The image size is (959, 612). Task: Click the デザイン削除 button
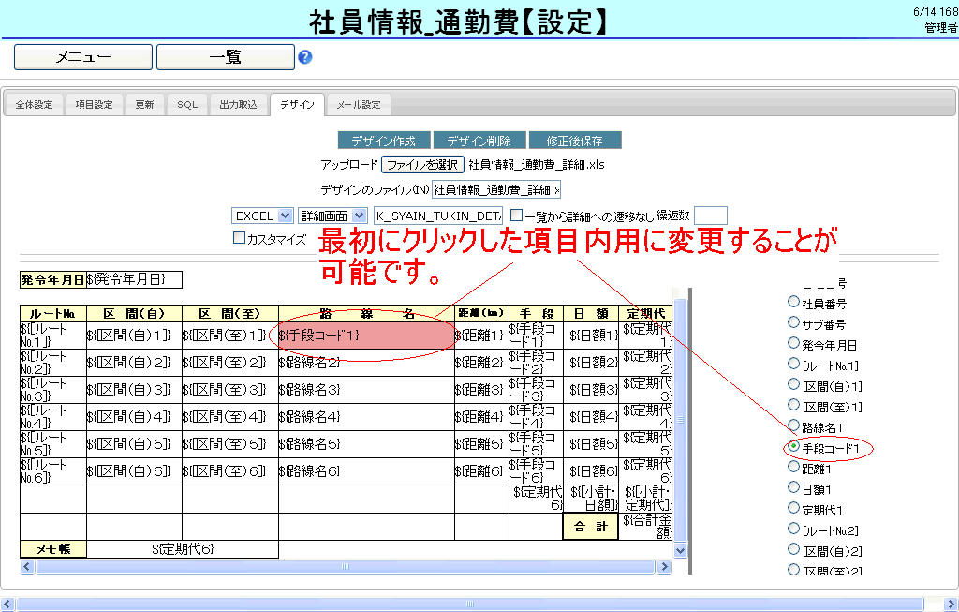(x=479, y=141)
